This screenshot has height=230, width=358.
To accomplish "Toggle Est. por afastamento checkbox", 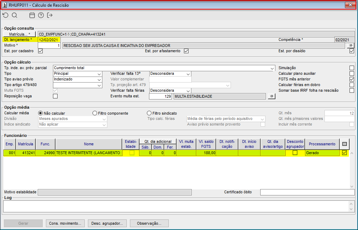I will pyautogui.click(x=186, y=51).
